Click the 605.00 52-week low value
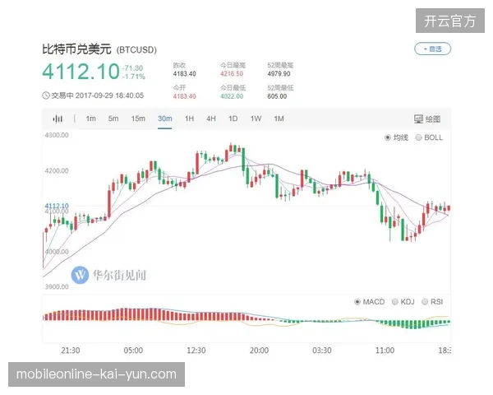Screen dimensions: 493x395 [x=277, y=96]
